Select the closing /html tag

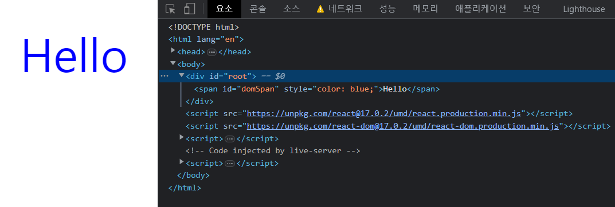tap(185, 188)
